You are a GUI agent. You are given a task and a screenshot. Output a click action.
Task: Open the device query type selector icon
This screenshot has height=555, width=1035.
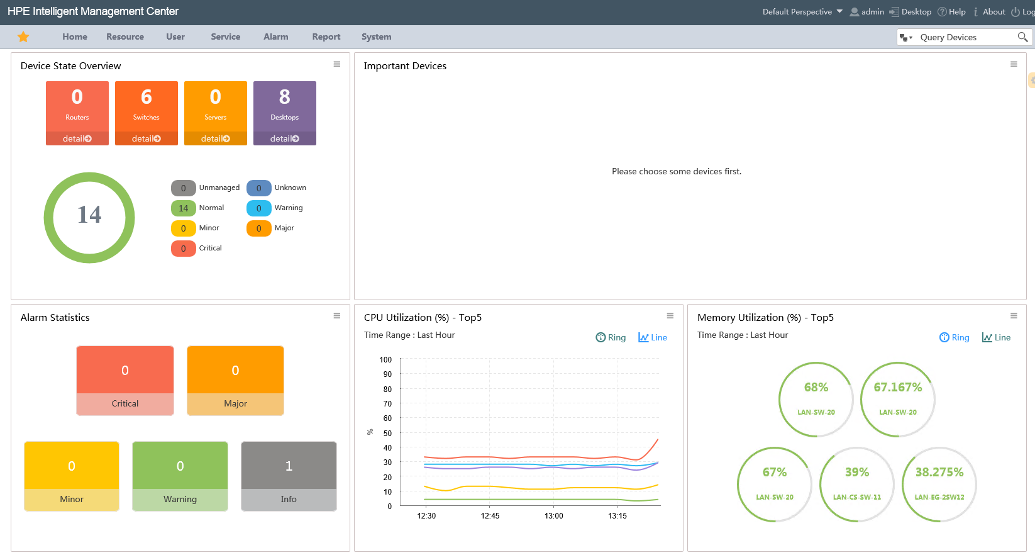pyautogui.click(x=906, y=38)
